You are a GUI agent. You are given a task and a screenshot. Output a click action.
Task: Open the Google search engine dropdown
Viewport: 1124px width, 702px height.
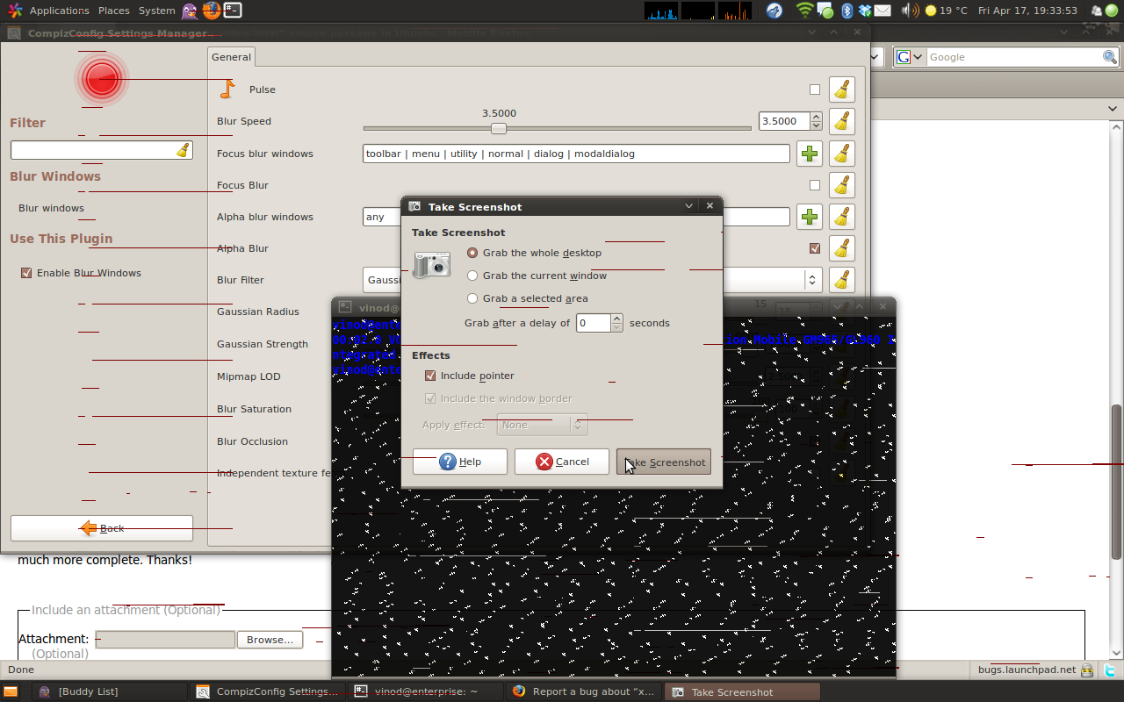[911, 57]
